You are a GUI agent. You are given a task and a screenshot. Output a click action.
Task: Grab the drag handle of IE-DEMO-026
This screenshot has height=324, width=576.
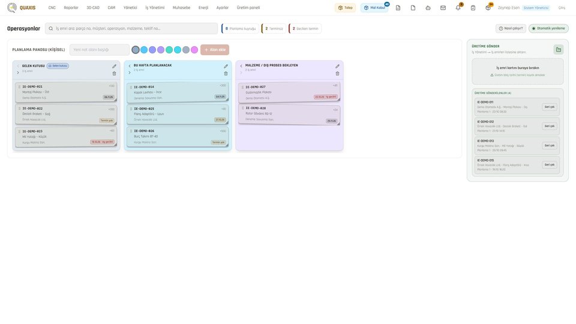click(x=131, y=131)
